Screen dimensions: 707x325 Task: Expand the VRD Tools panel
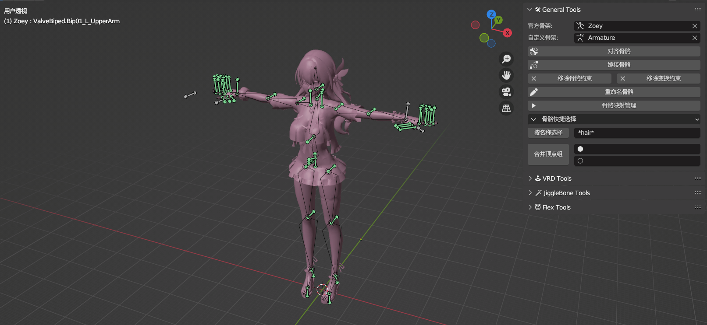point(530,178)
